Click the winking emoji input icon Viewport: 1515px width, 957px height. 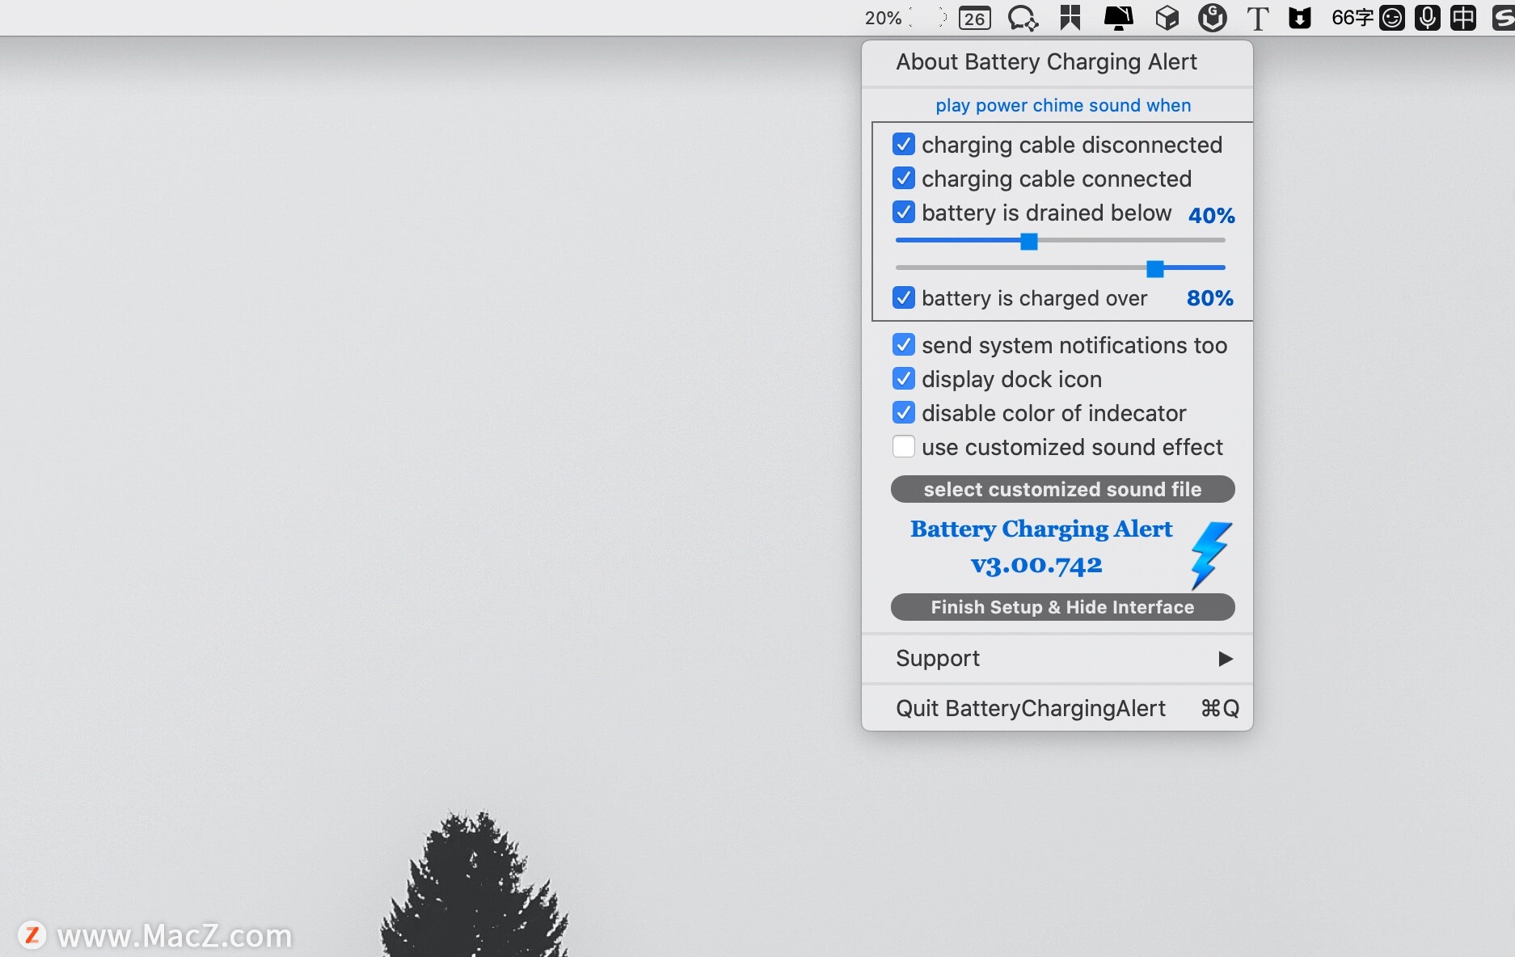coord(1391,18)
